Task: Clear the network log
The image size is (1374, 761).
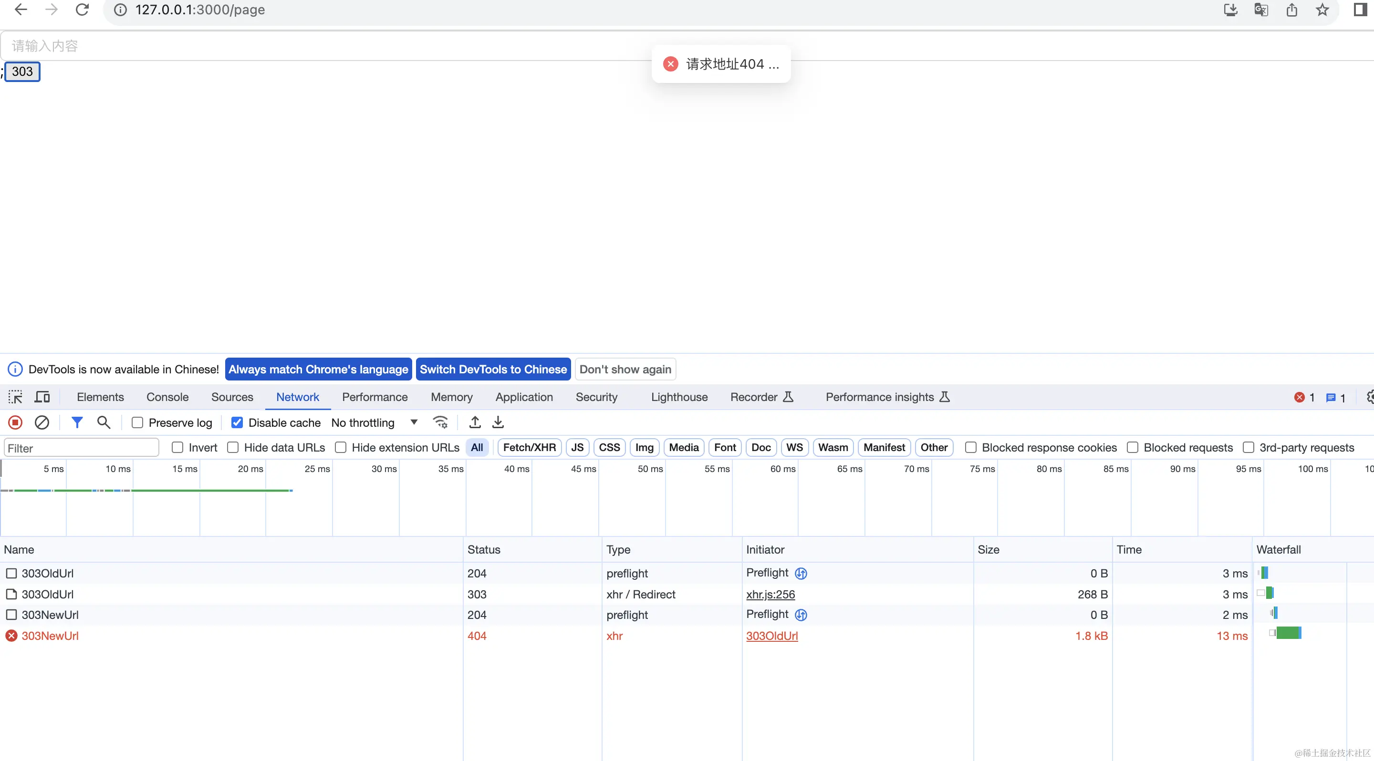Action: tap(42, 422)
